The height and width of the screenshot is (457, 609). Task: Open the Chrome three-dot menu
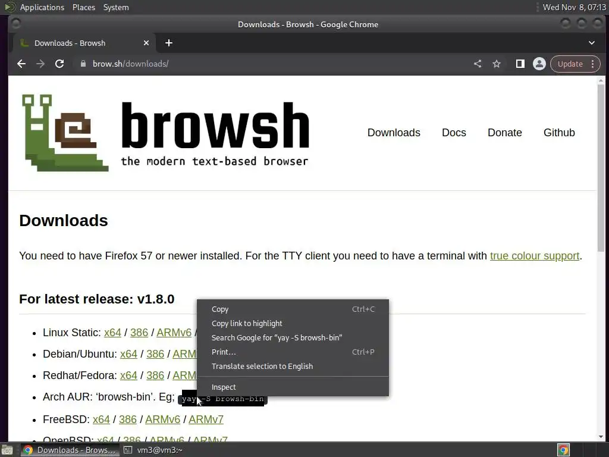(593, 64)
